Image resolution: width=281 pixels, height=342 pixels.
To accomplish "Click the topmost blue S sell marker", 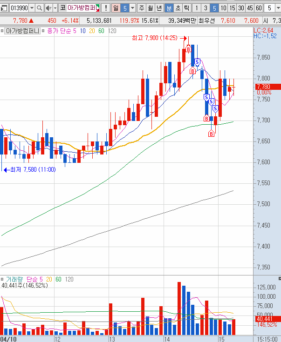I will (x=198, y=61).
